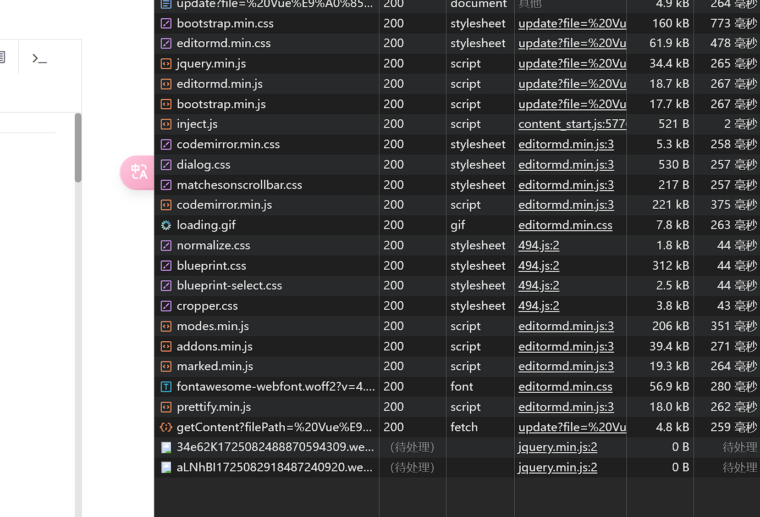Open jquery.min.js:2 initiator for aLNhBI request
760x517 pixels.
(557, 468)
